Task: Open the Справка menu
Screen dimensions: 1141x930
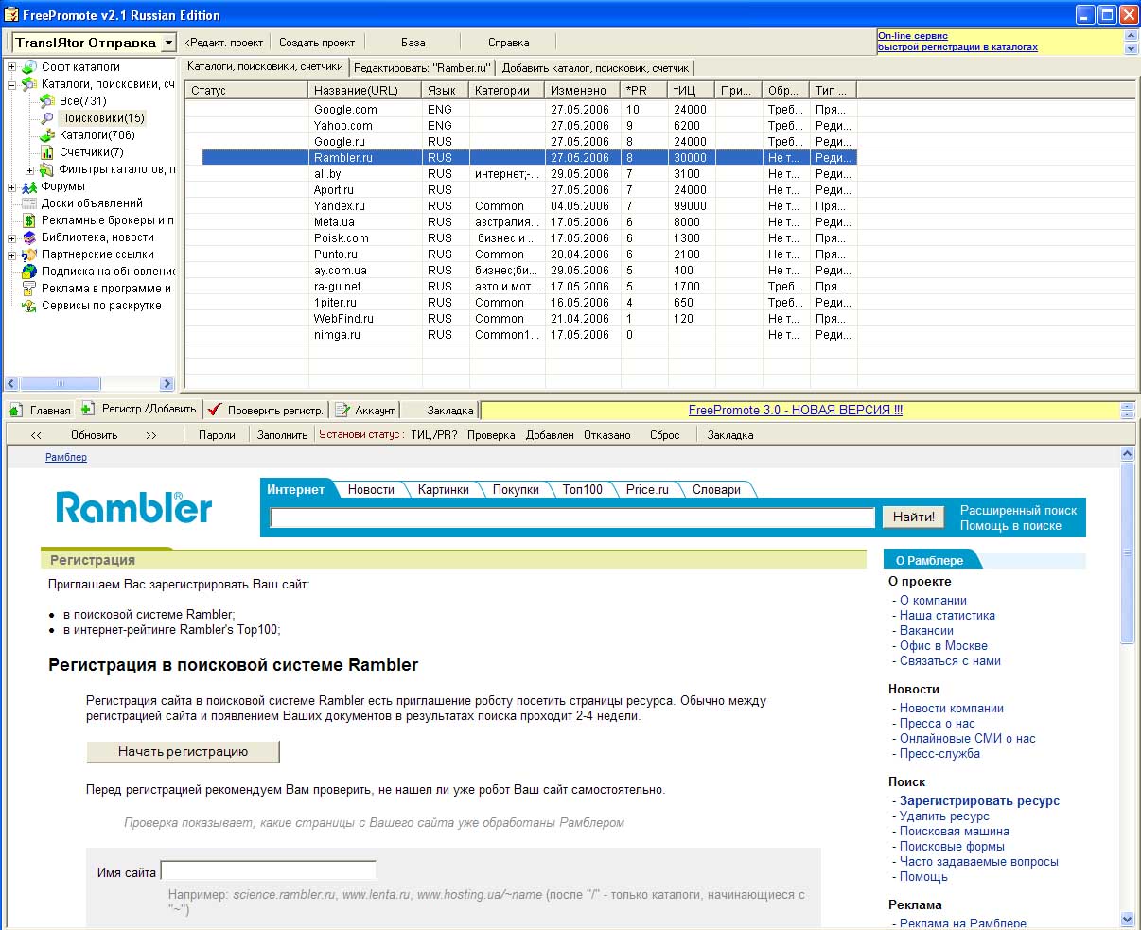Action: (x=508, y=43)
